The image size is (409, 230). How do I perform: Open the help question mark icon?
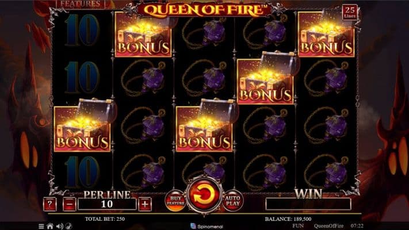click(x=49, y=204)
